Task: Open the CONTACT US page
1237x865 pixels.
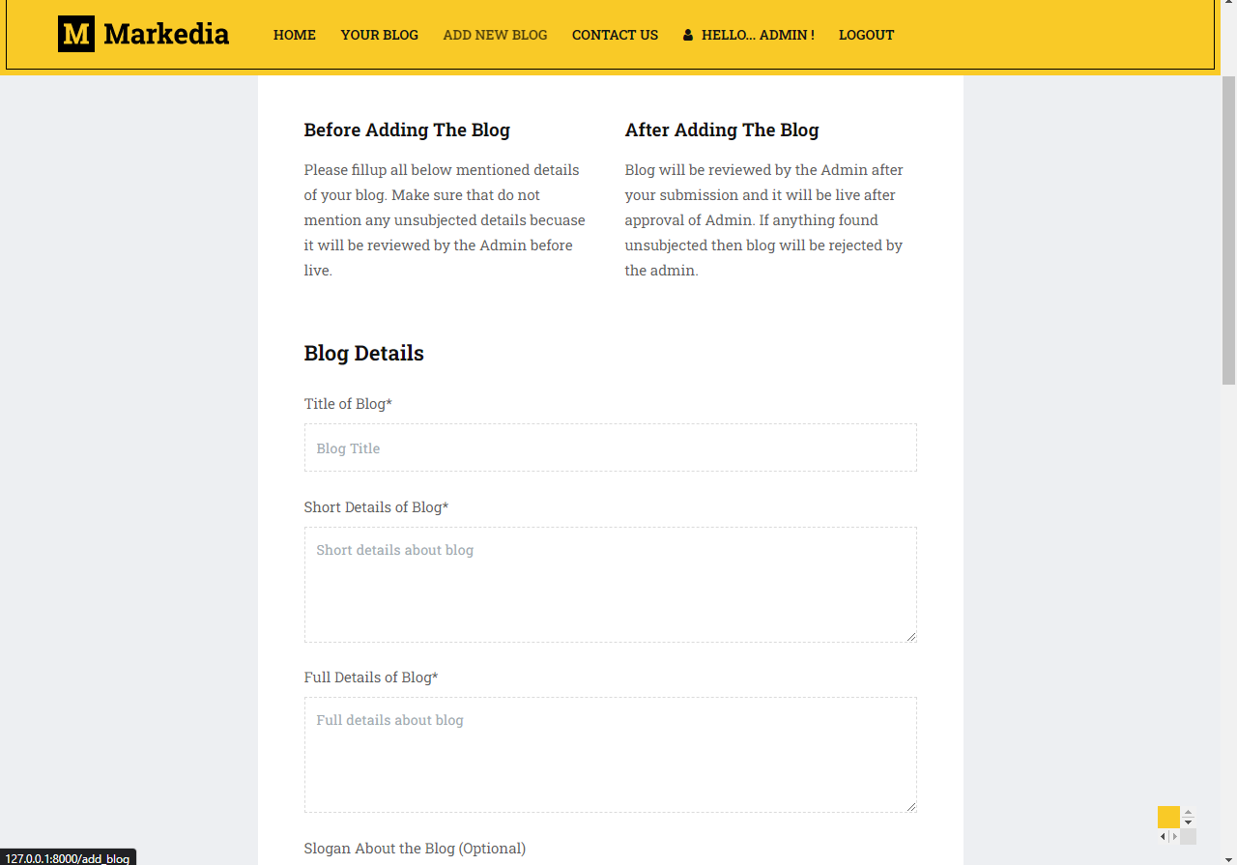Action: [615, 35]
